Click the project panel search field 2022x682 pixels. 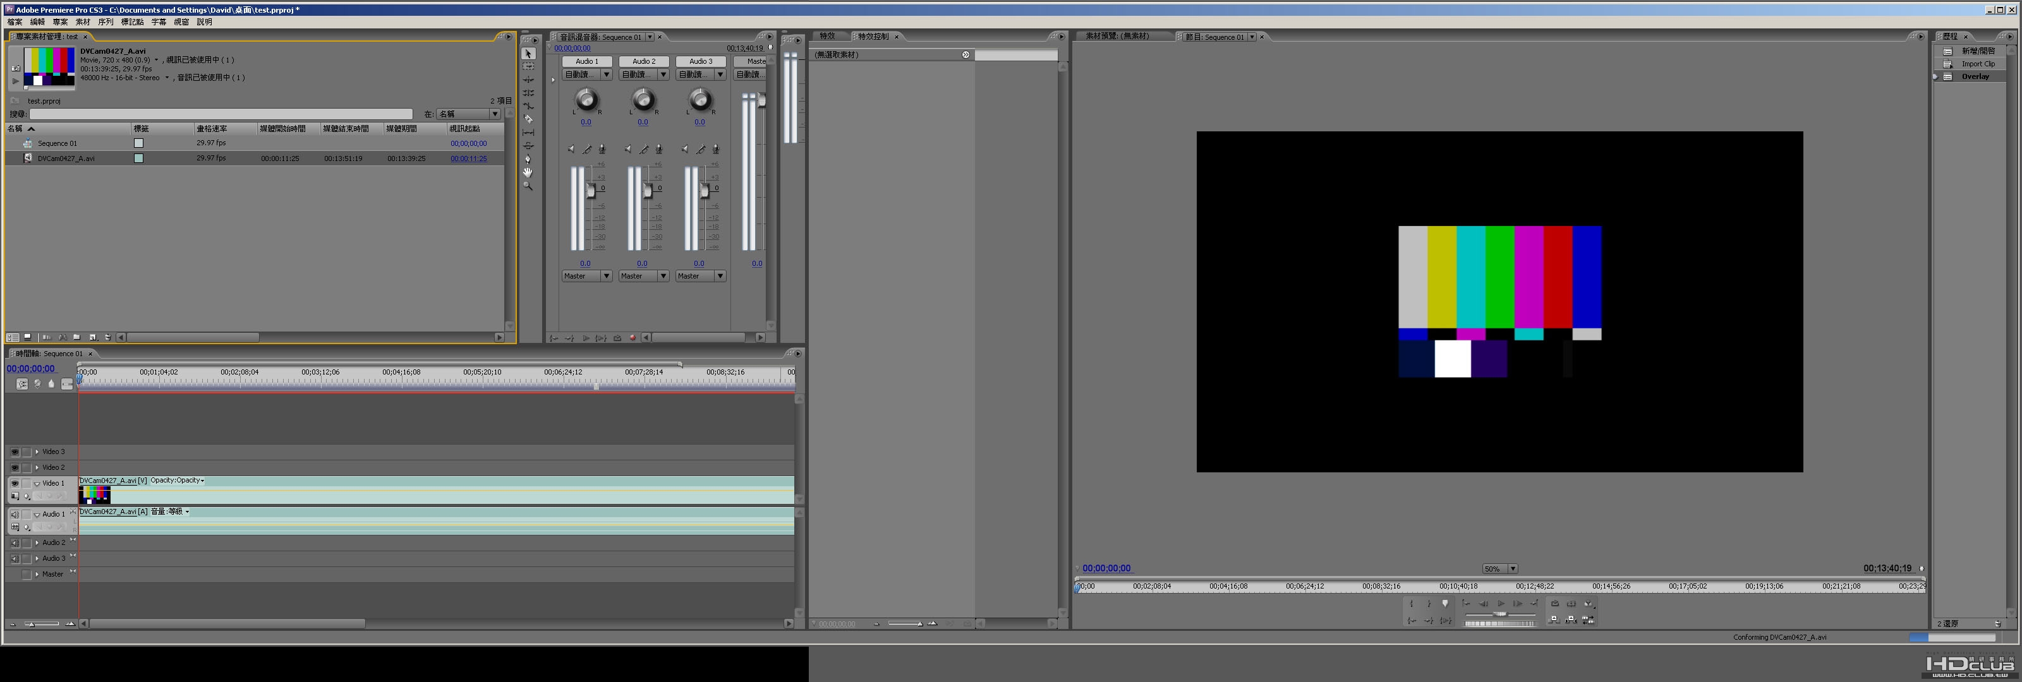tap(221, 114)
